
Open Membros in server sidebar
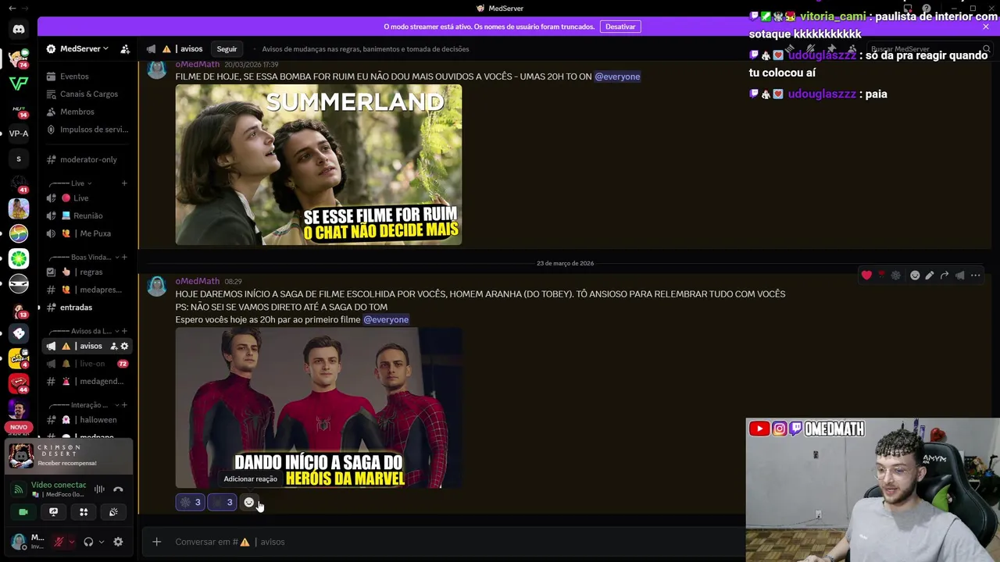coord(87,112)
